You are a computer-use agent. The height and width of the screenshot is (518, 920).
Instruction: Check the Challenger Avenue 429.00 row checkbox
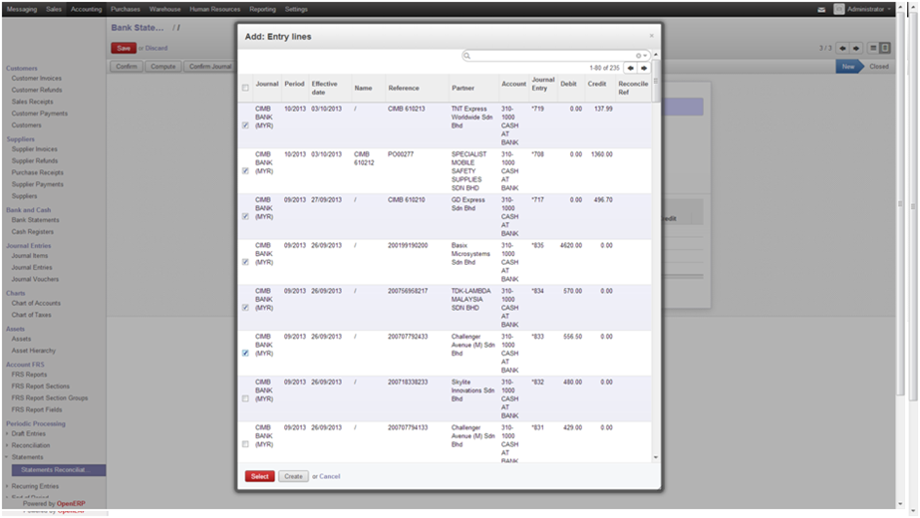coord(245,444)
